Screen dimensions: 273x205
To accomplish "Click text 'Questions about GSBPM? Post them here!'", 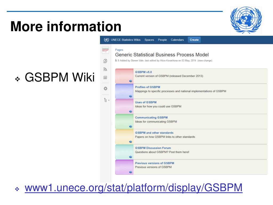I will click(162, 152).
